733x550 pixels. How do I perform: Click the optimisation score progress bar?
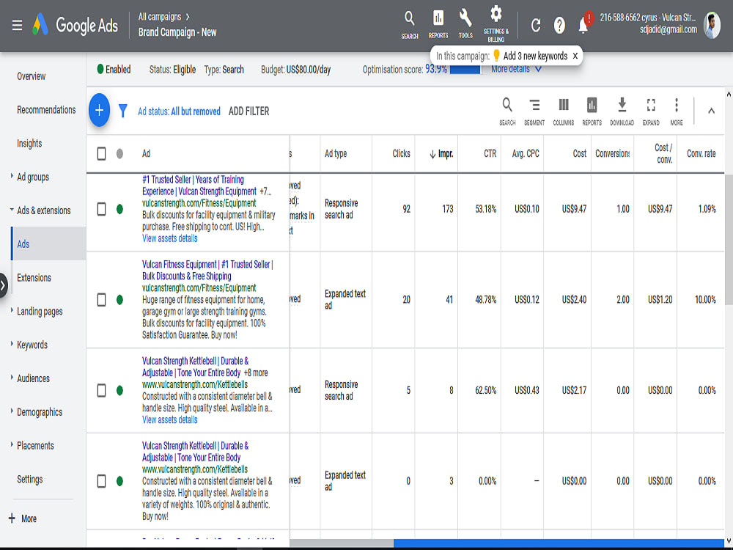click(x=465, y=70)
